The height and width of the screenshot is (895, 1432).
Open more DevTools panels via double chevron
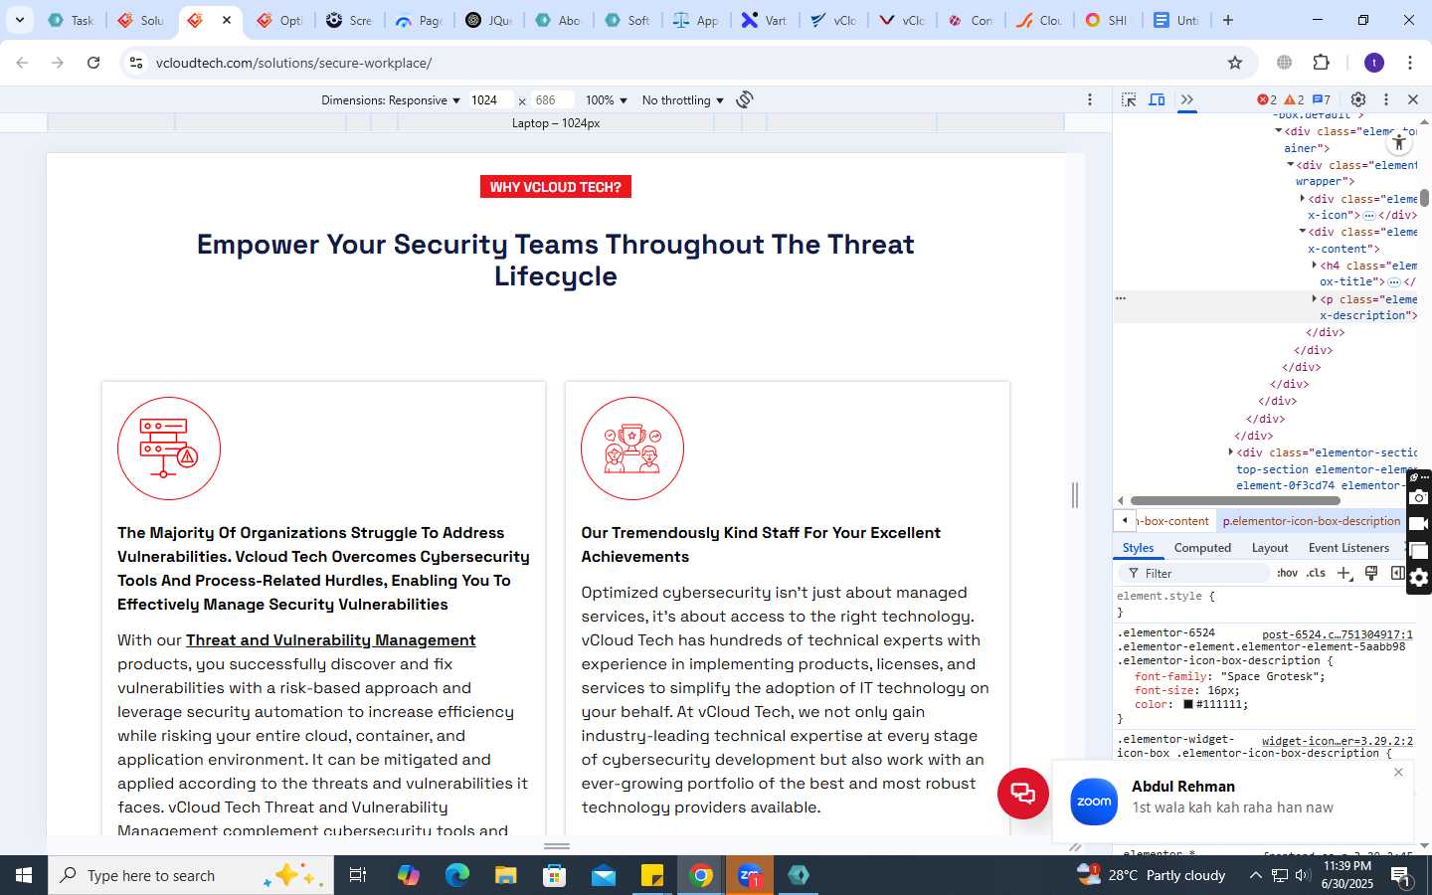pyautogui.click(x=1187, y=99)
